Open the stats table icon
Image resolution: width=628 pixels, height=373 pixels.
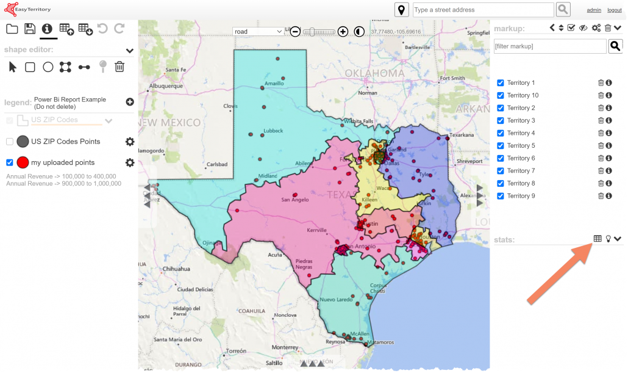click(596, 238)
